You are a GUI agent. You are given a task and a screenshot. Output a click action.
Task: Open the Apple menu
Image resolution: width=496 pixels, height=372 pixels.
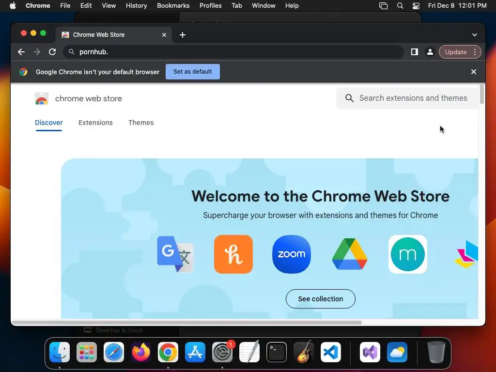coord(13,6)
